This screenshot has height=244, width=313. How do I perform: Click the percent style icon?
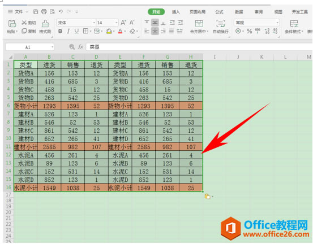click(249, 31)
